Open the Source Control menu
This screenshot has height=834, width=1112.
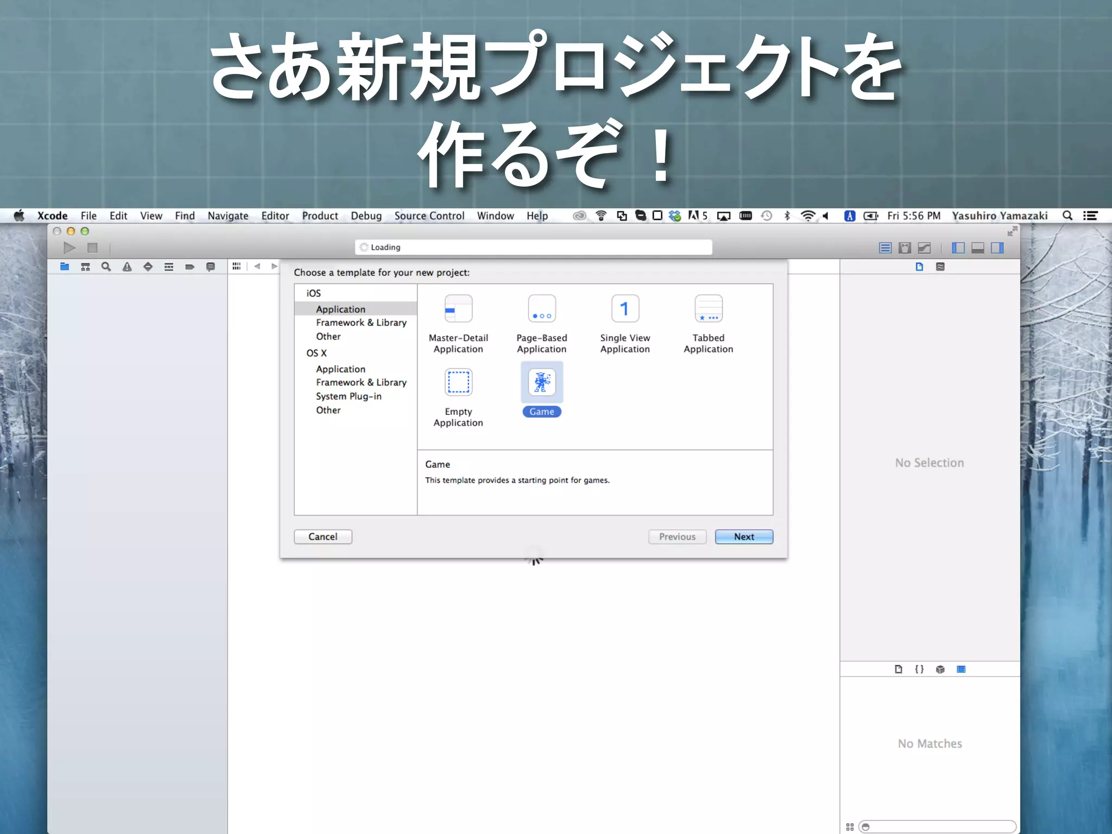click(x=429, y=216)
